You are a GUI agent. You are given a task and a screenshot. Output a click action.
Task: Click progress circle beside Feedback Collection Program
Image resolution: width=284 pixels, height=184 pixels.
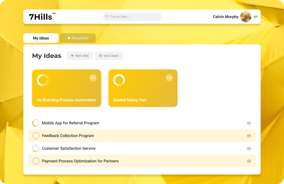(36, 136)
